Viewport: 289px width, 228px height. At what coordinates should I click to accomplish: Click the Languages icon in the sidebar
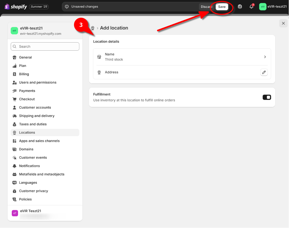click(14, 183)
